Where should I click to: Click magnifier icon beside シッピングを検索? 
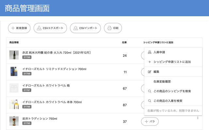(x=150, y=91)
